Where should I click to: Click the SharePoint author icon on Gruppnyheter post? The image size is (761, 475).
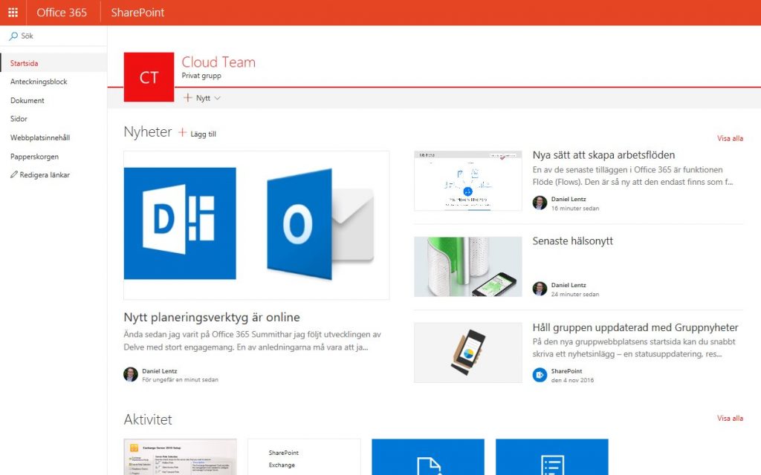coord(540,375)
